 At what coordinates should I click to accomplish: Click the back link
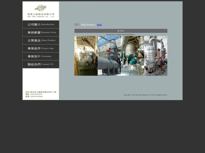[x=99, y=25]
